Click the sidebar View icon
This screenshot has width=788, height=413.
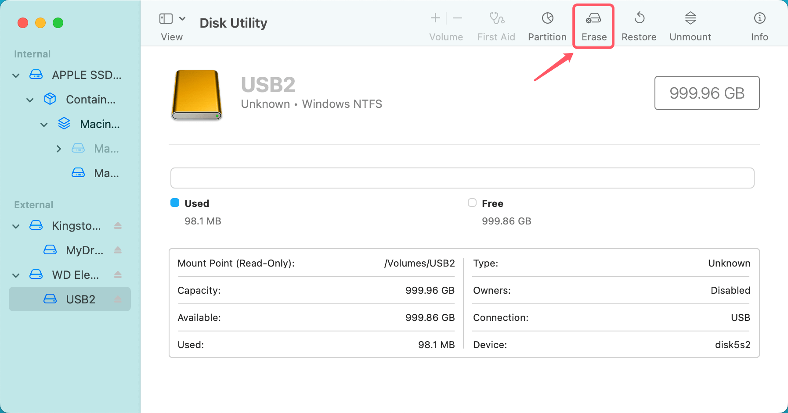point(166,18)
